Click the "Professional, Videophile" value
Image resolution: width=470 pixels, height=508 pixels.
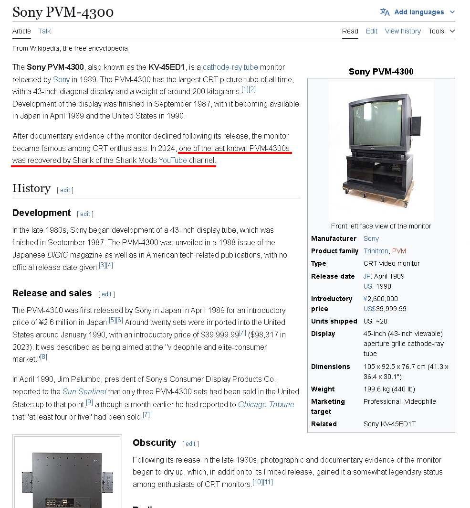pyautogui.click(x=399, y=402)
